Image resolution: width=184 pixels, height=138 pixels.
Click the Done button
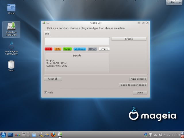coord(140,93)
